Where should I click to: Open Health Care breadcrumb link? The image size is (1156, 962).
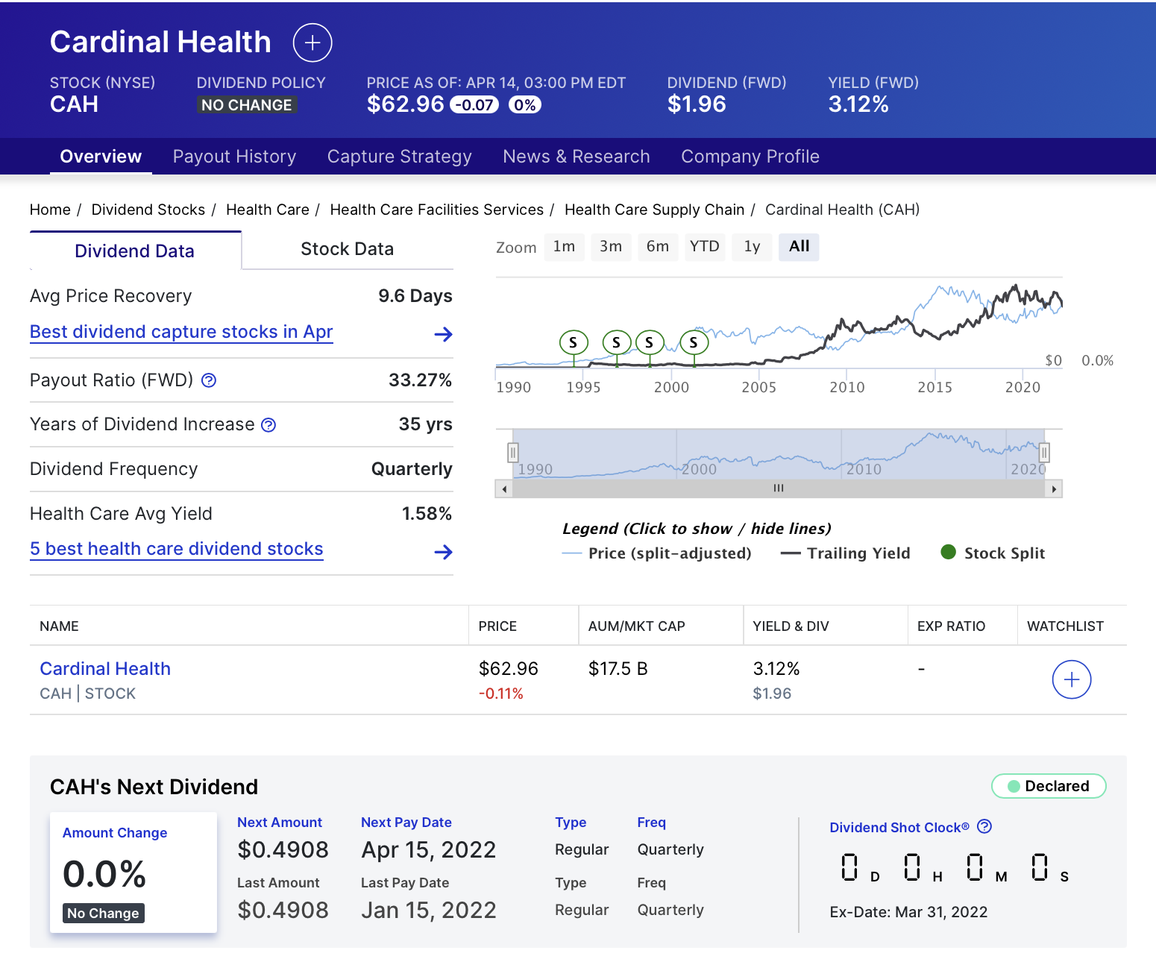coord(267,210)
